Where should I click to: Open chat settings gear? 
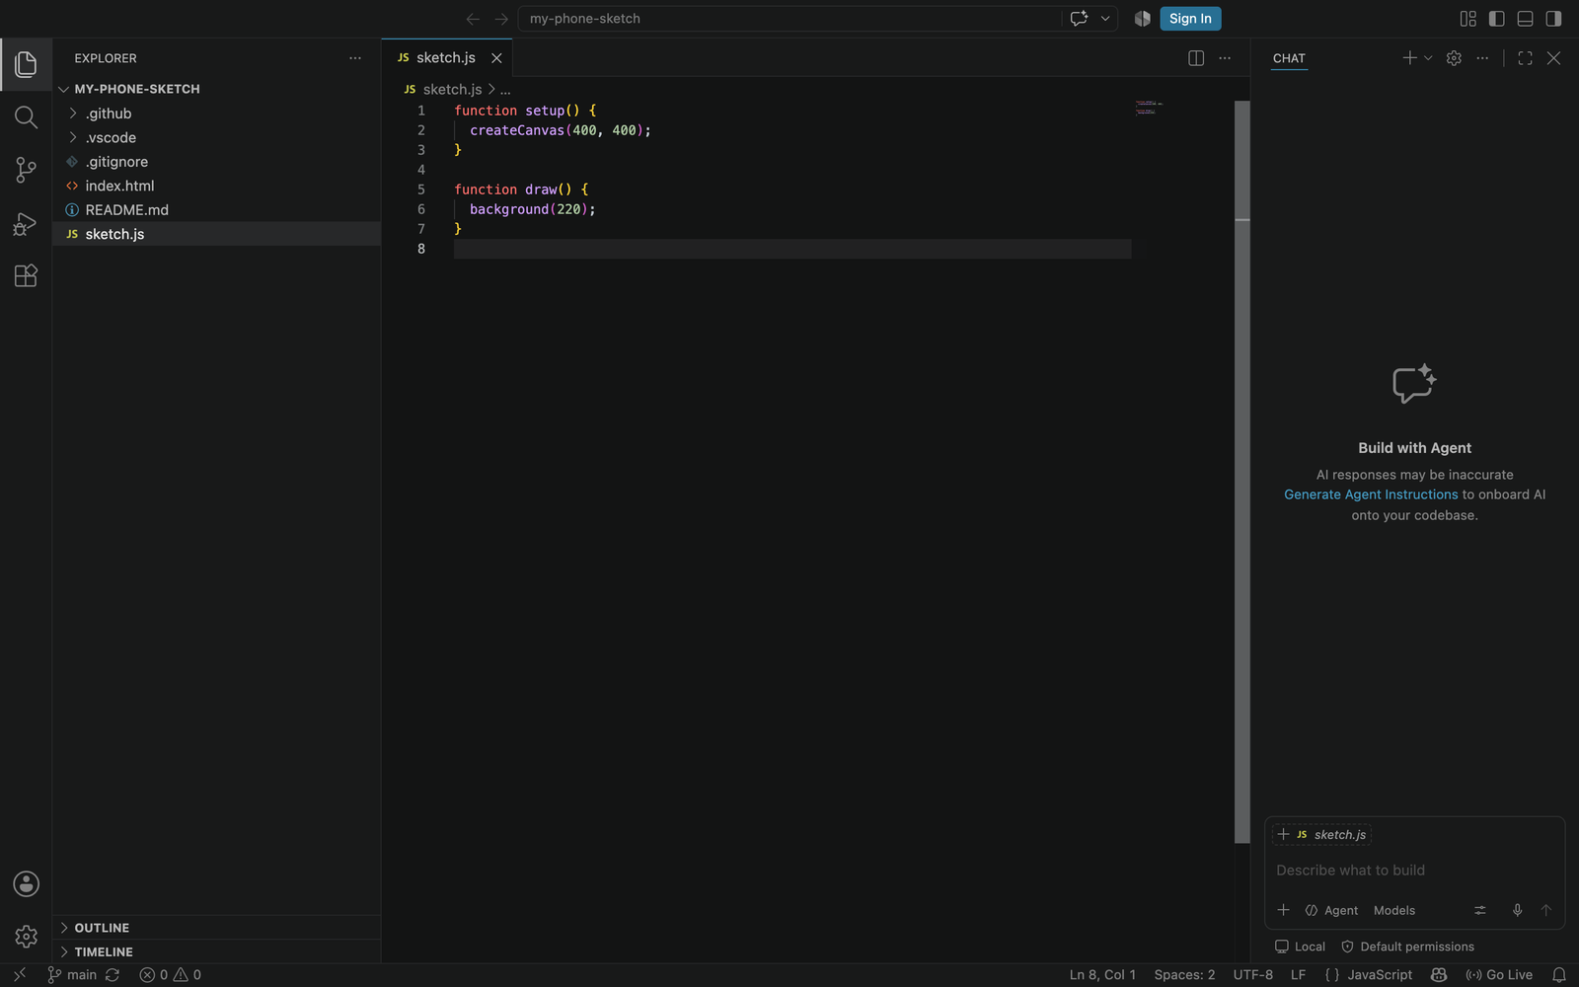(1454, 58)
